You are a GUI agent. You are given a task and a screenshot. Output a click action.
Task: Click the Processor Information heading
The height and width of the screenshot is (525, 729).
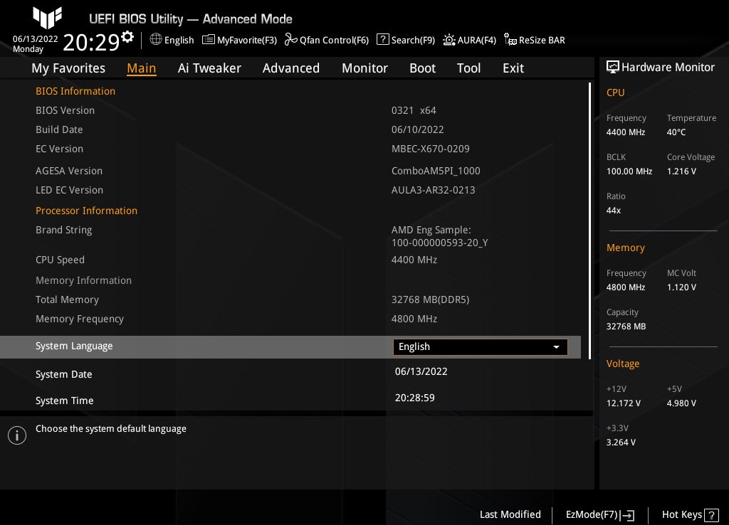tap(86, 211)
